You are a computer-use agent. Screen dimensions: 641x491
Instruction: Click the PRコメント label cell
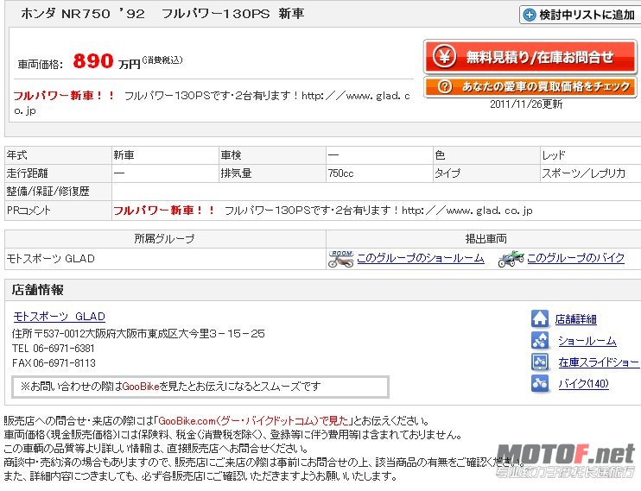58,211
